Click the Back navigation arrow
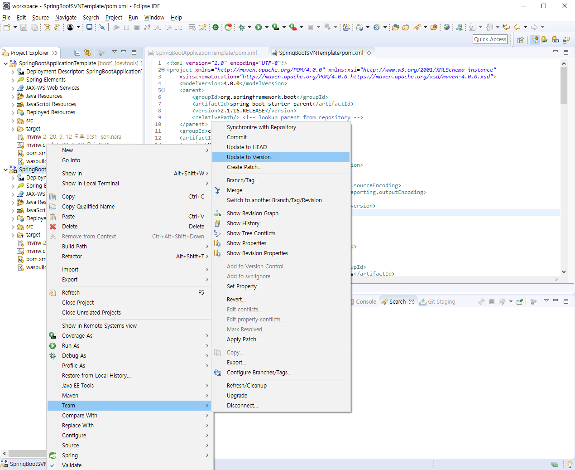The image size is (575, 470). [x=517, y=27]
